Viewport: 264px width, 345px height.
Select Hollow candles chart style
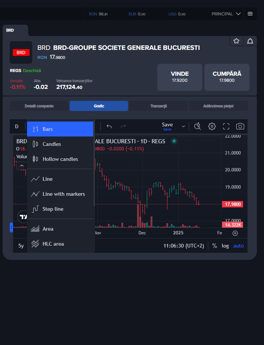pos(60,159)
